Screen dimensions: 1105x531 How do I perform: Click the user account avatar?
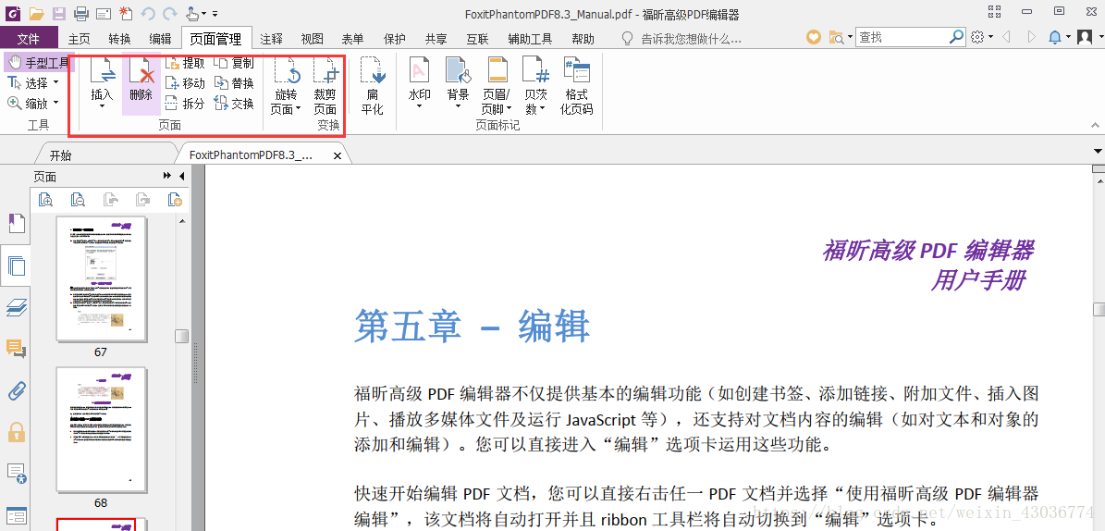click(x=1085, y=37)
